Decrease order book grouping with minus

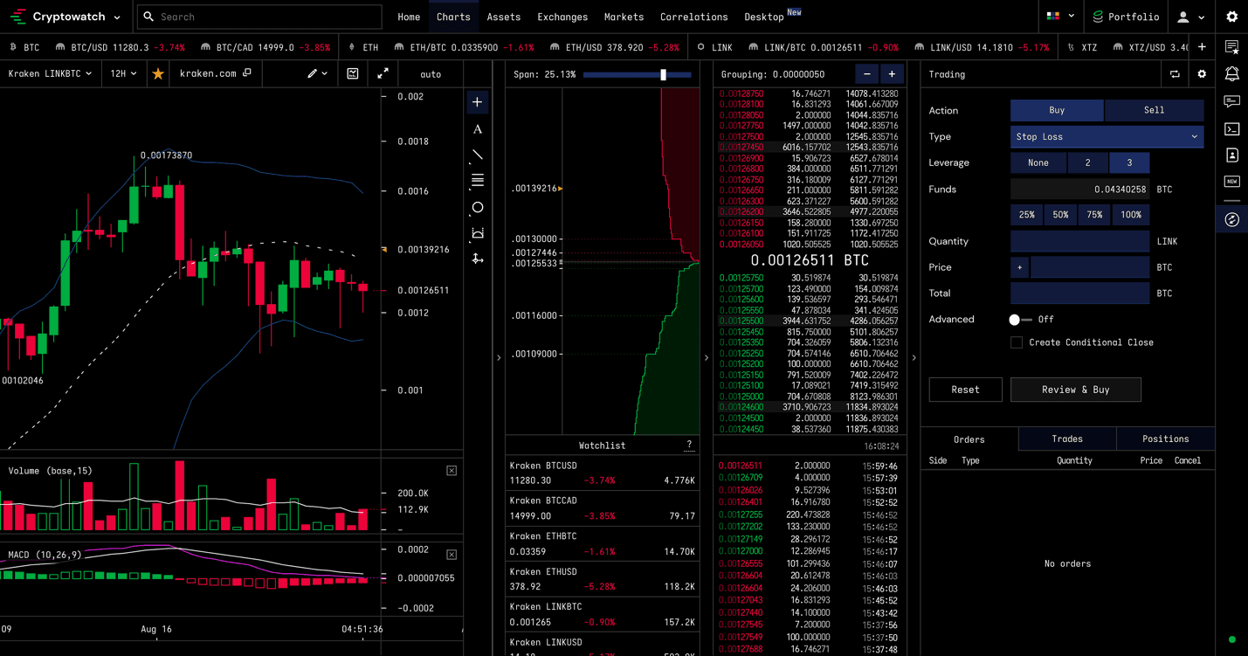pos(867,74)
